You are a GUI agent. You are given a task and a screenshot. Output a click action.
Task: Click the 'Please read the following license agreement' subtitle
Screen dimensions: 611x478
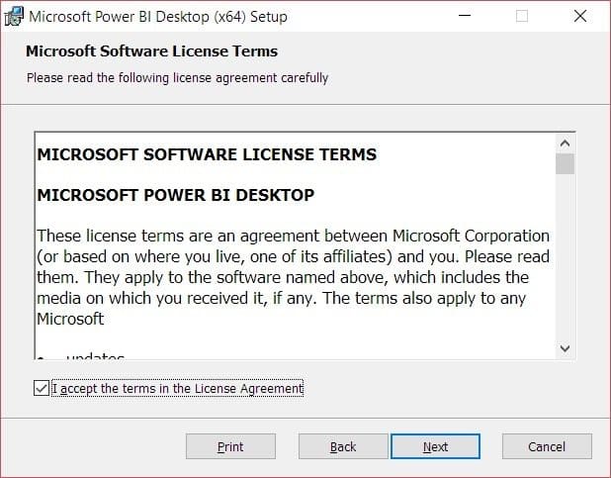coord(178,77)
